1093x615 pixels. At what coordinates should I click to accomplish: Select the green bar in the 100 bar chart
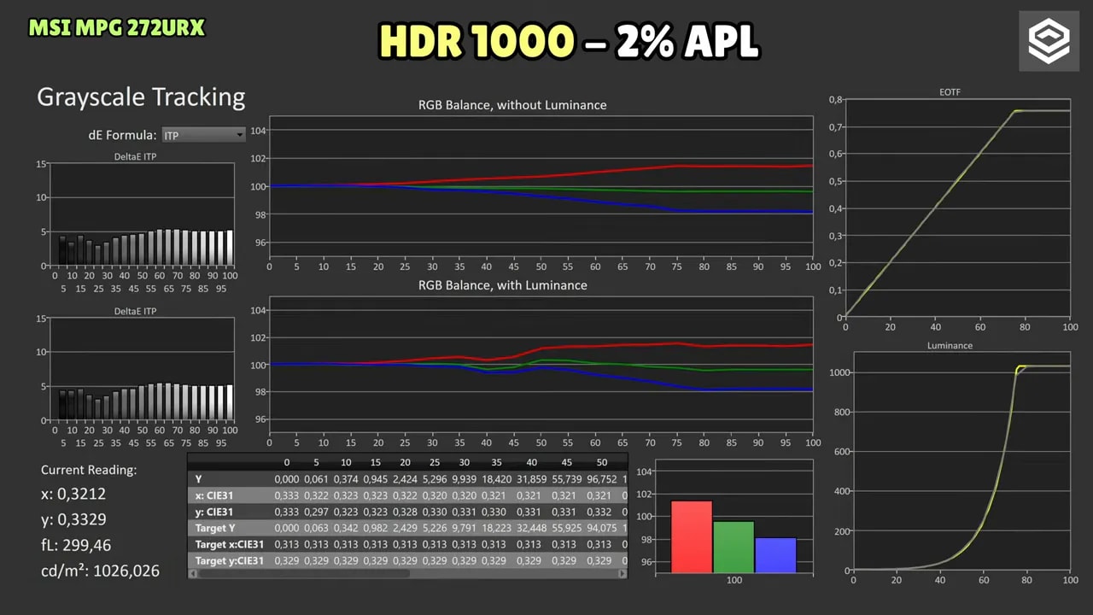tap(734, 547)
